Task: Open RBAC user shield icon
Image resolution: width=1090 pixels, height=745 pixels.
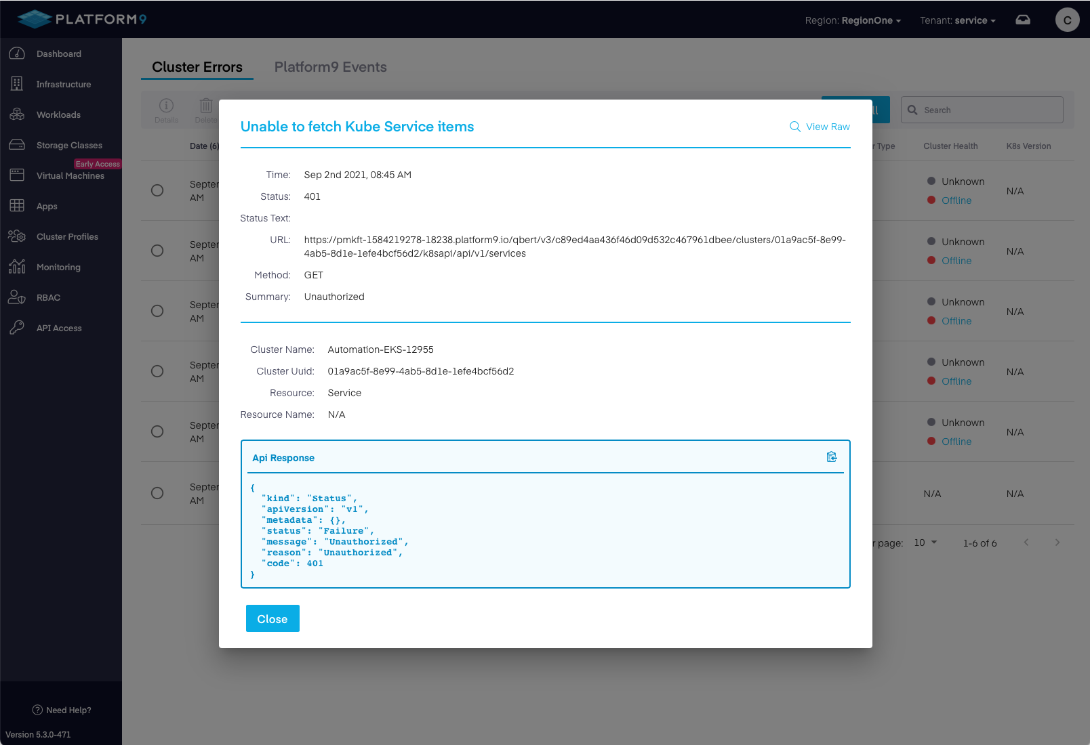Action: pyautogui.click(x=17, y=297)
